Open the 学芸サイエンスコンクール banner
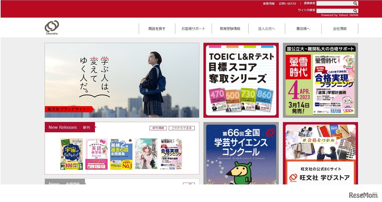The height and width of the screenshot is (202, 382). coord(241,153)
